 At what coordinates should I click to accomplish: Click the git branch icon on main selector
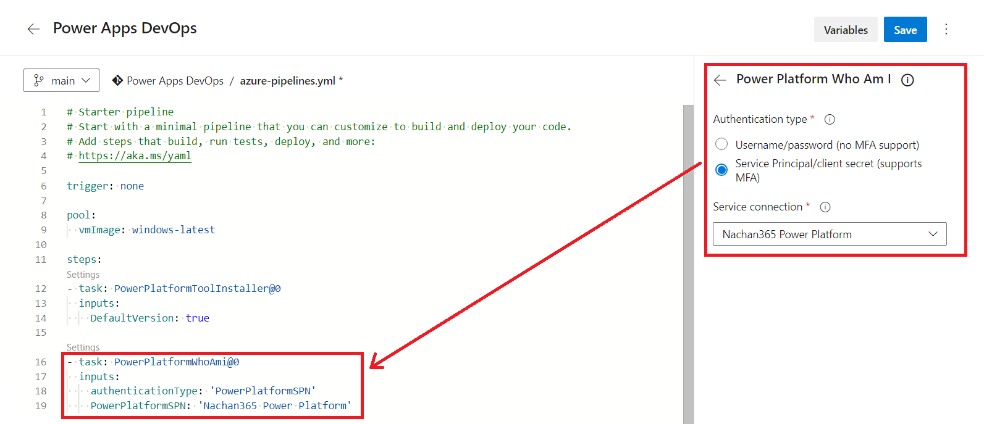coord(38,80)
